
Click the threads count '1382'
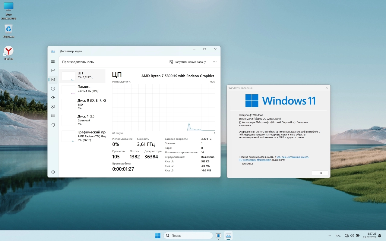pyautogui.click(x=135, y=157)
